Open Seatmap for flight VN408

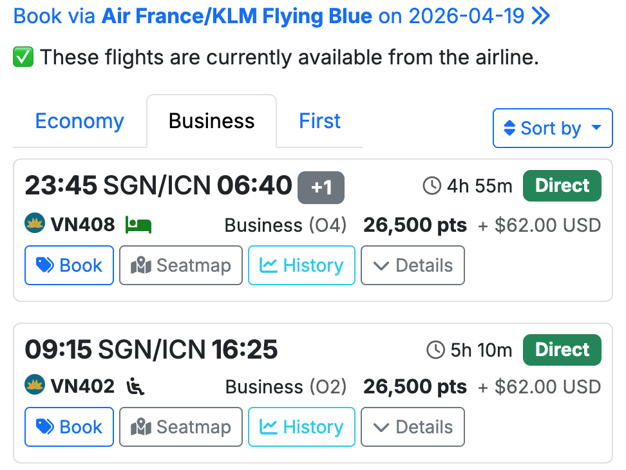(181, 265)
